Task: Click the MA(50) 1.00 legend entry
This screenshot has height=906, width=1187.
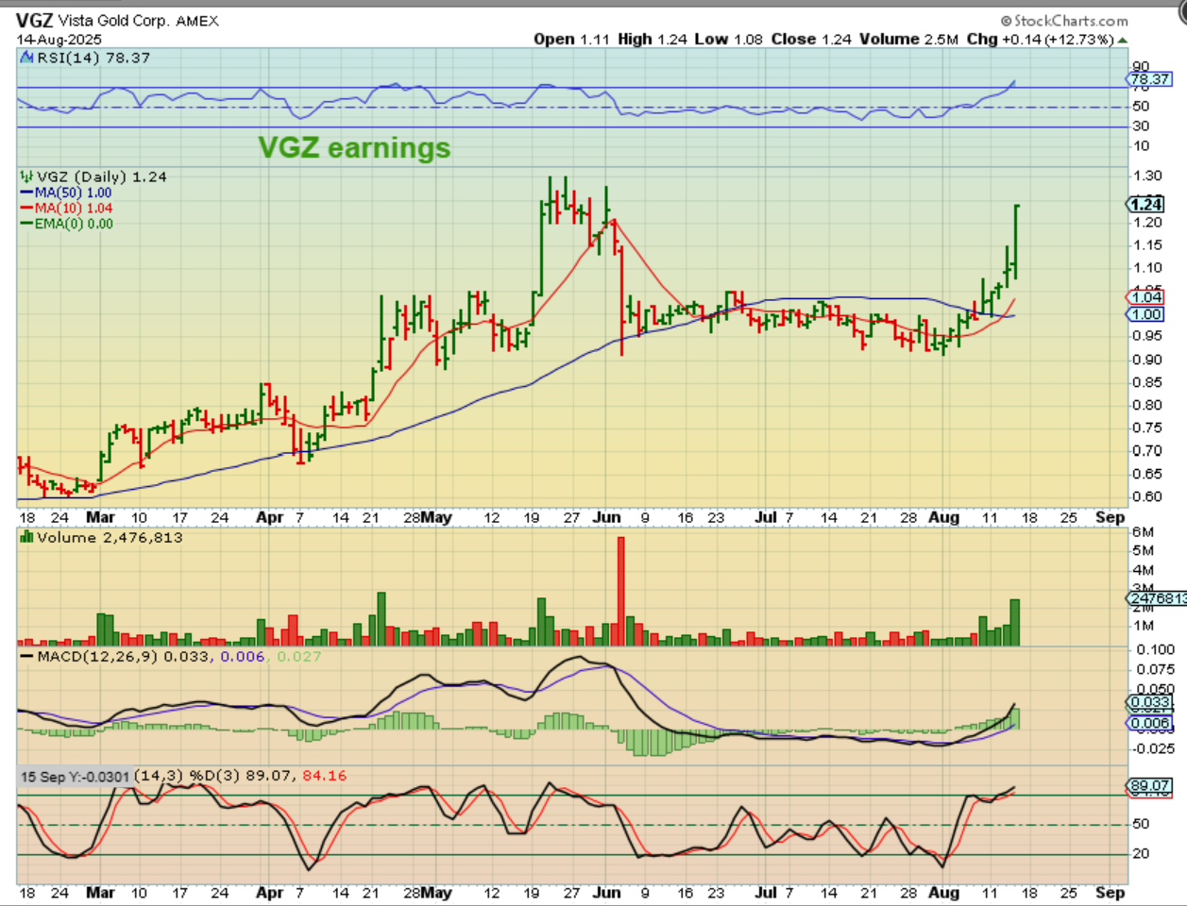Action: coord(73,193)
